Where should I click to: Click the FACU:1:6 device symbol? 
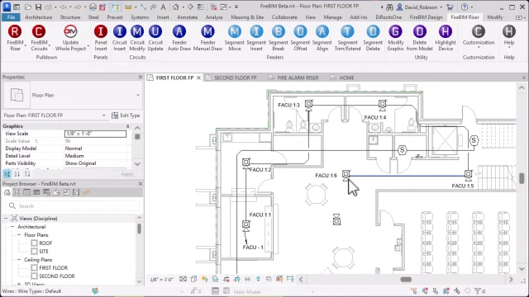coord(346,174)
